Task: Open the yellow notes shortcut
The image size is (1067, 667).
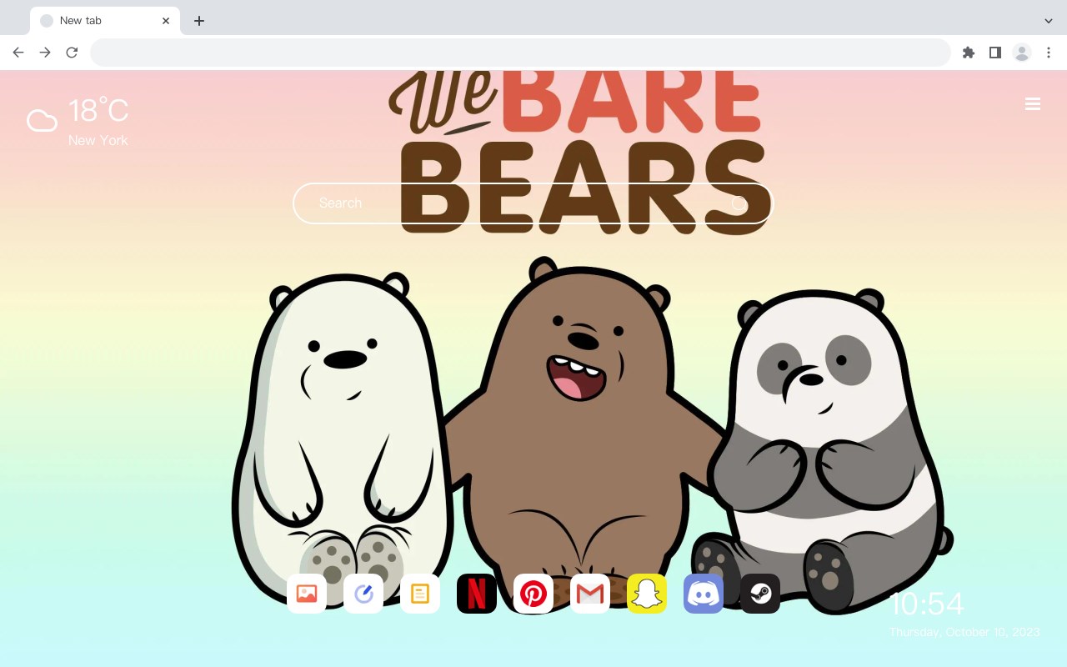Action: 420,594
